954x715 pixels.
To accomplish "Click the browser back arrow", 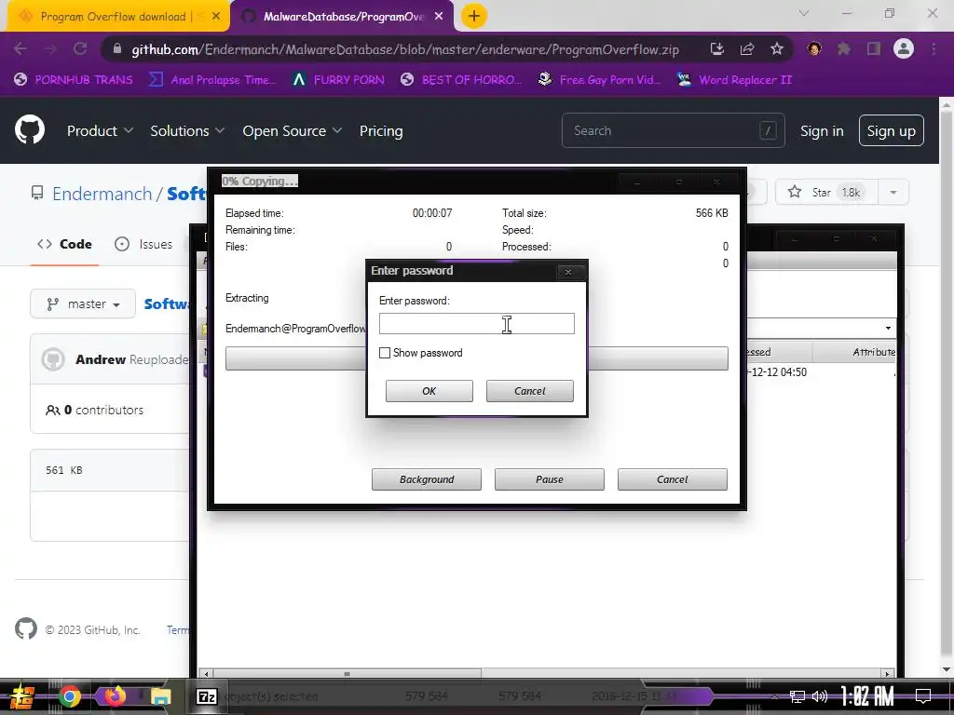I will click(20, 48).
